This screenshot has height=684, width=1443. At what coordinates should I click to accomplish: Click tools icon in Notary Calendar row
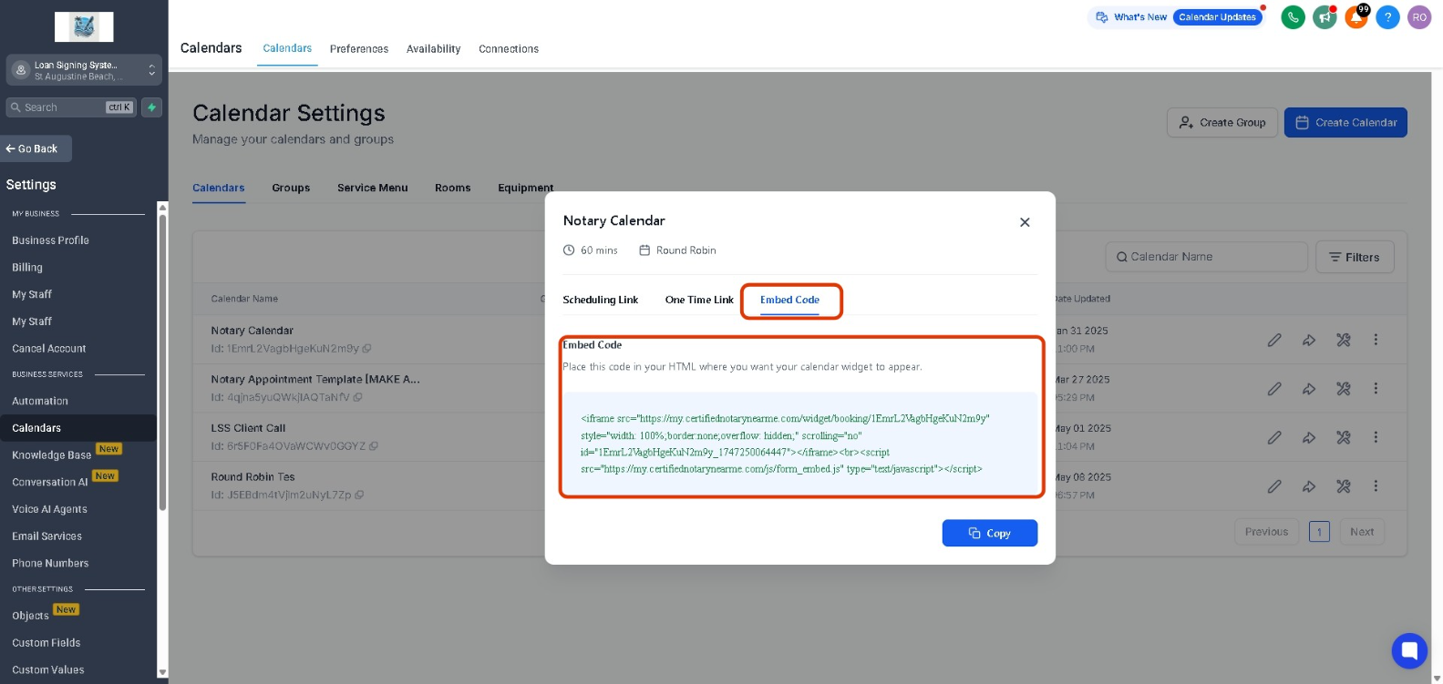1344,340
